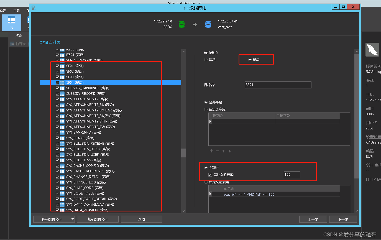Click the 下一步 button
The height and width of the screenshot is (240, 381).
tap(343, 219)
